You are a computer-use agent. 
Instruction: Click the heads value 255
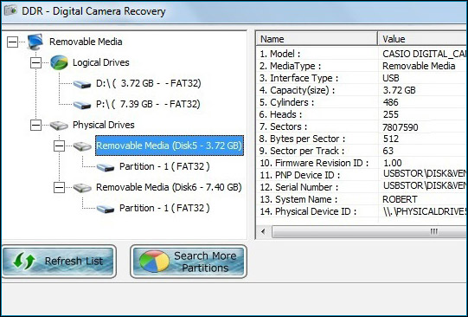point(391,114)
